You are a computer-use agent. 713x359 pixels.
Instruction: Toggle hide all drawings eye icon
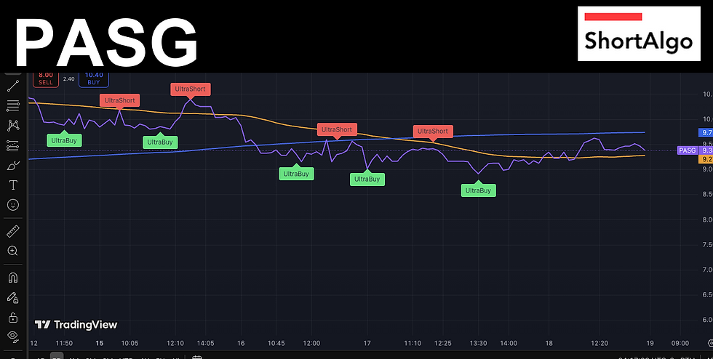click(x=13, y=336)
